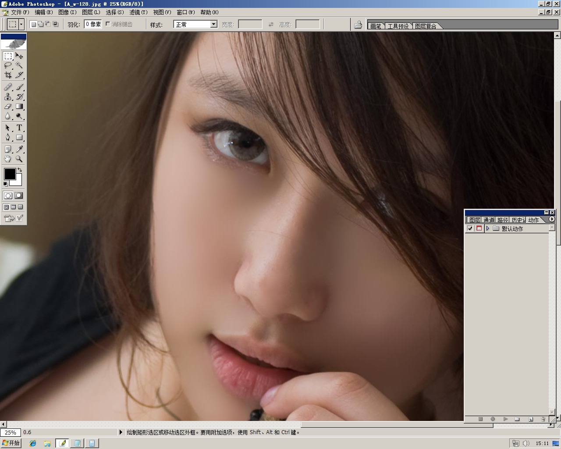Select the Notes tool
The image size is (561, 449).
tap(8, 150)
